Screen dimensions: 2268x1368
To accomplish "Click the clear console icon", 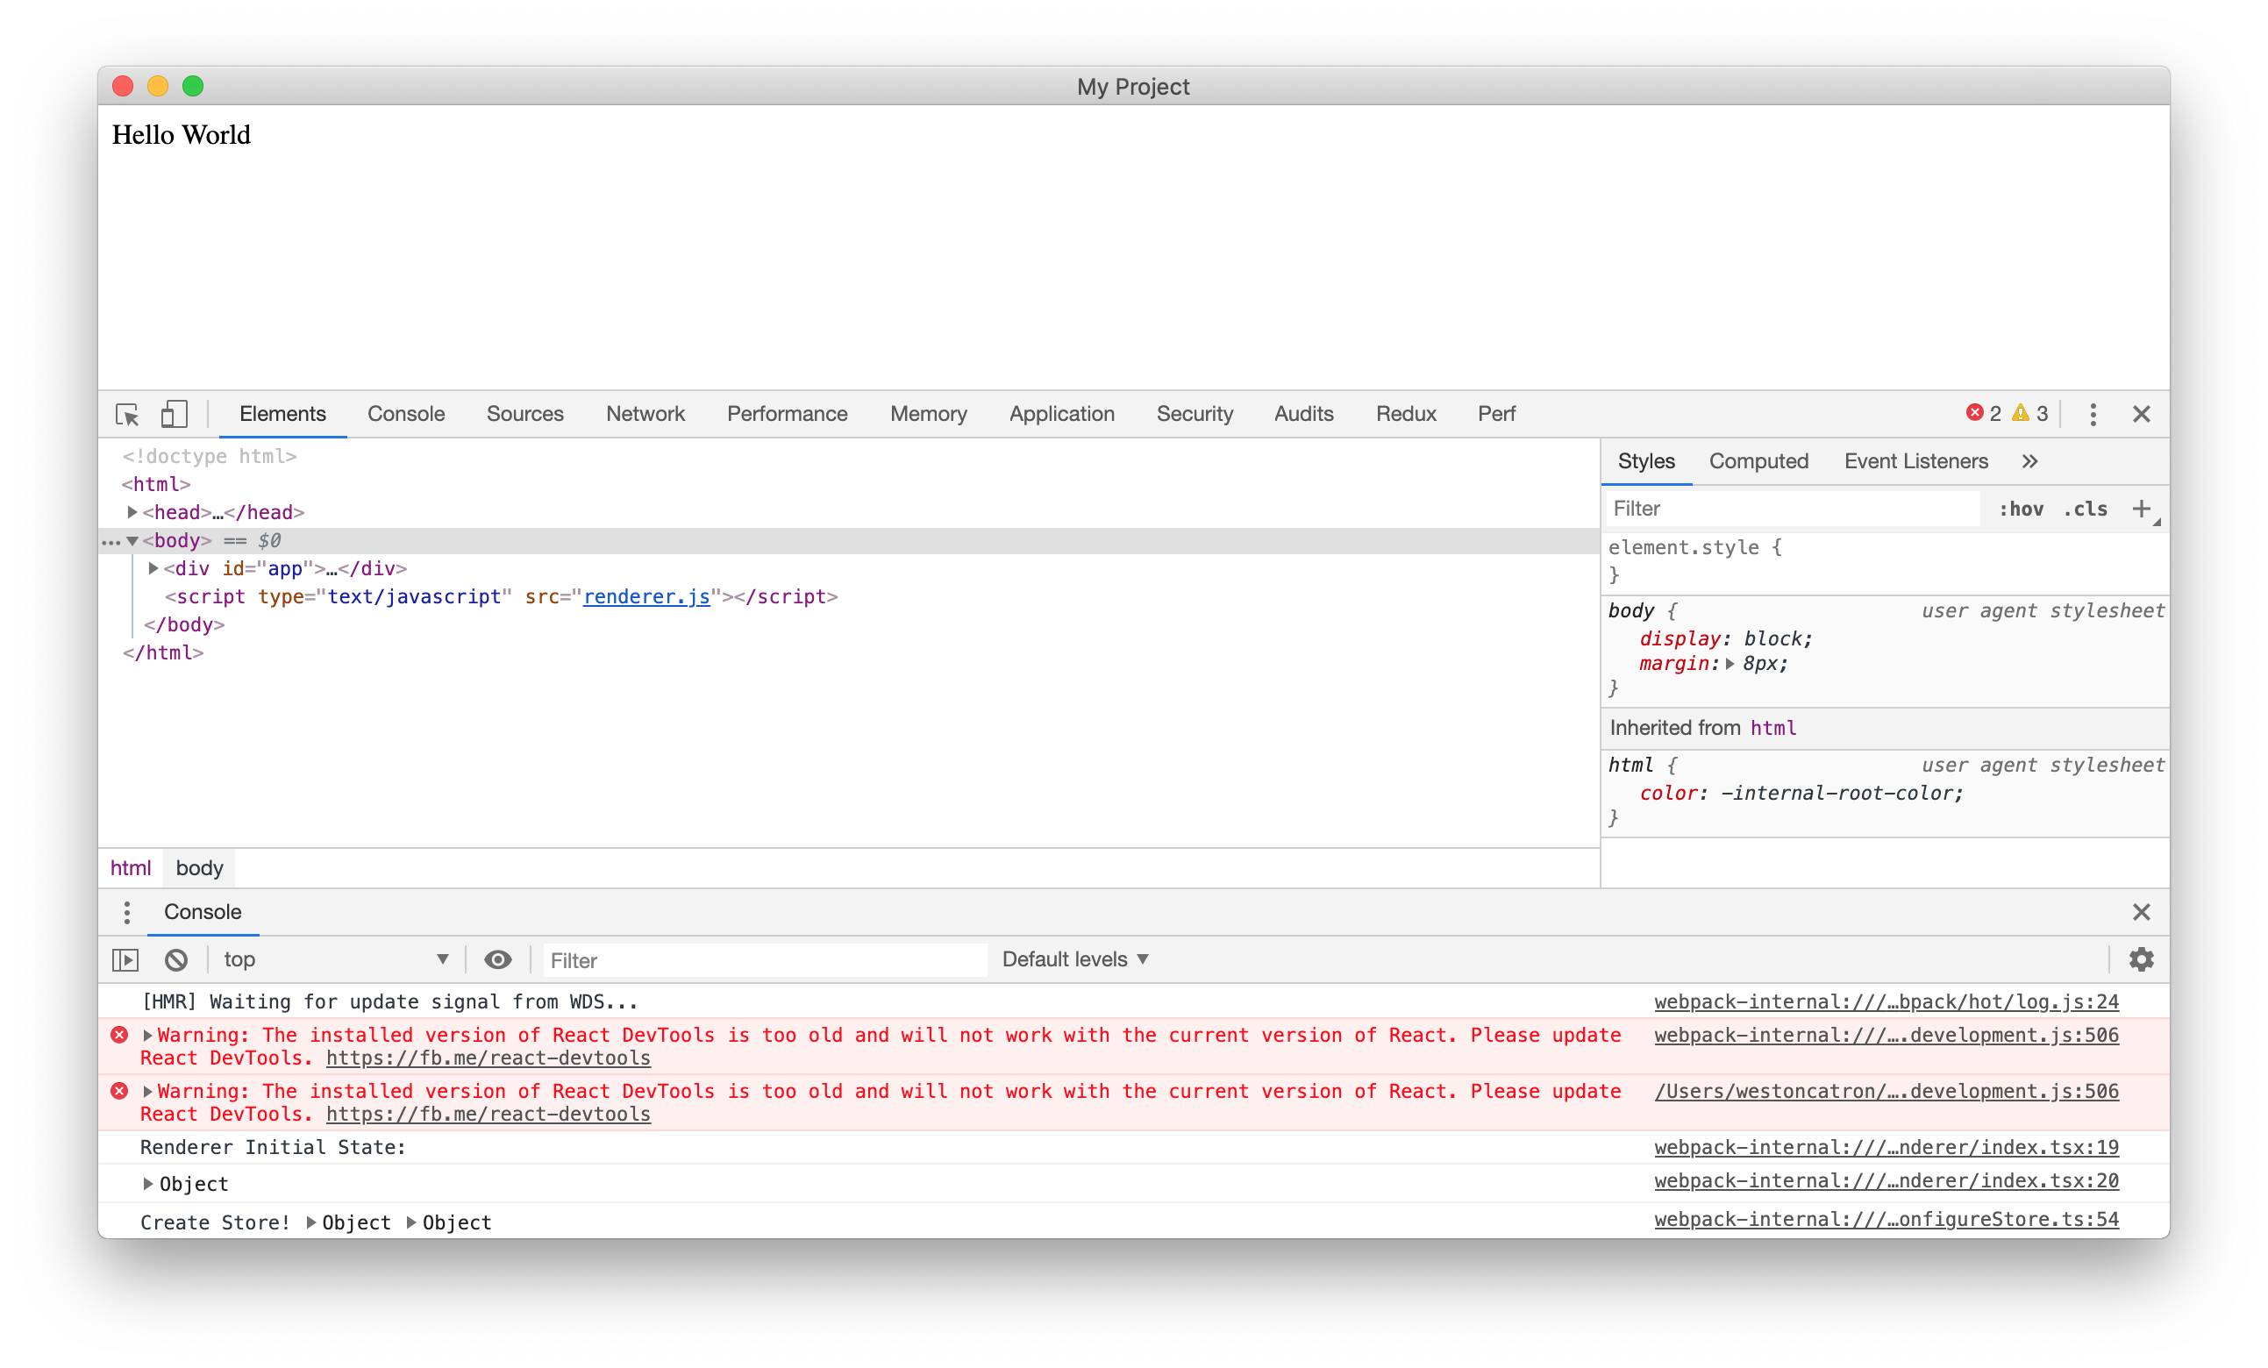I will 175,959.
